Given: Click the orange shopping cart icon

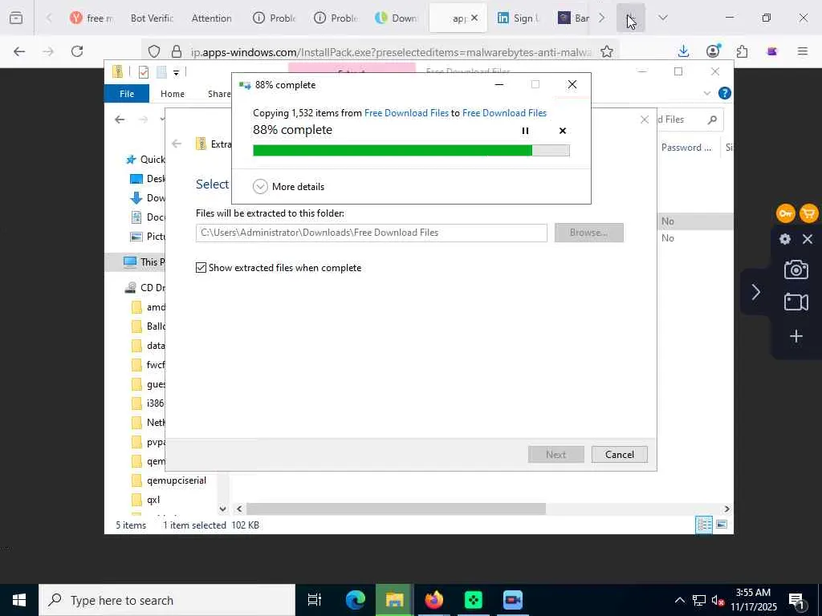Looking at the screenshot, I should pos(809,213).
